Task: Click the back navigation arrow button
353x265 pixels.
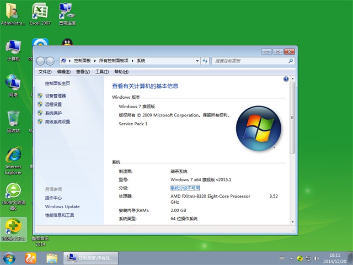Action: [x=40, y=61]
